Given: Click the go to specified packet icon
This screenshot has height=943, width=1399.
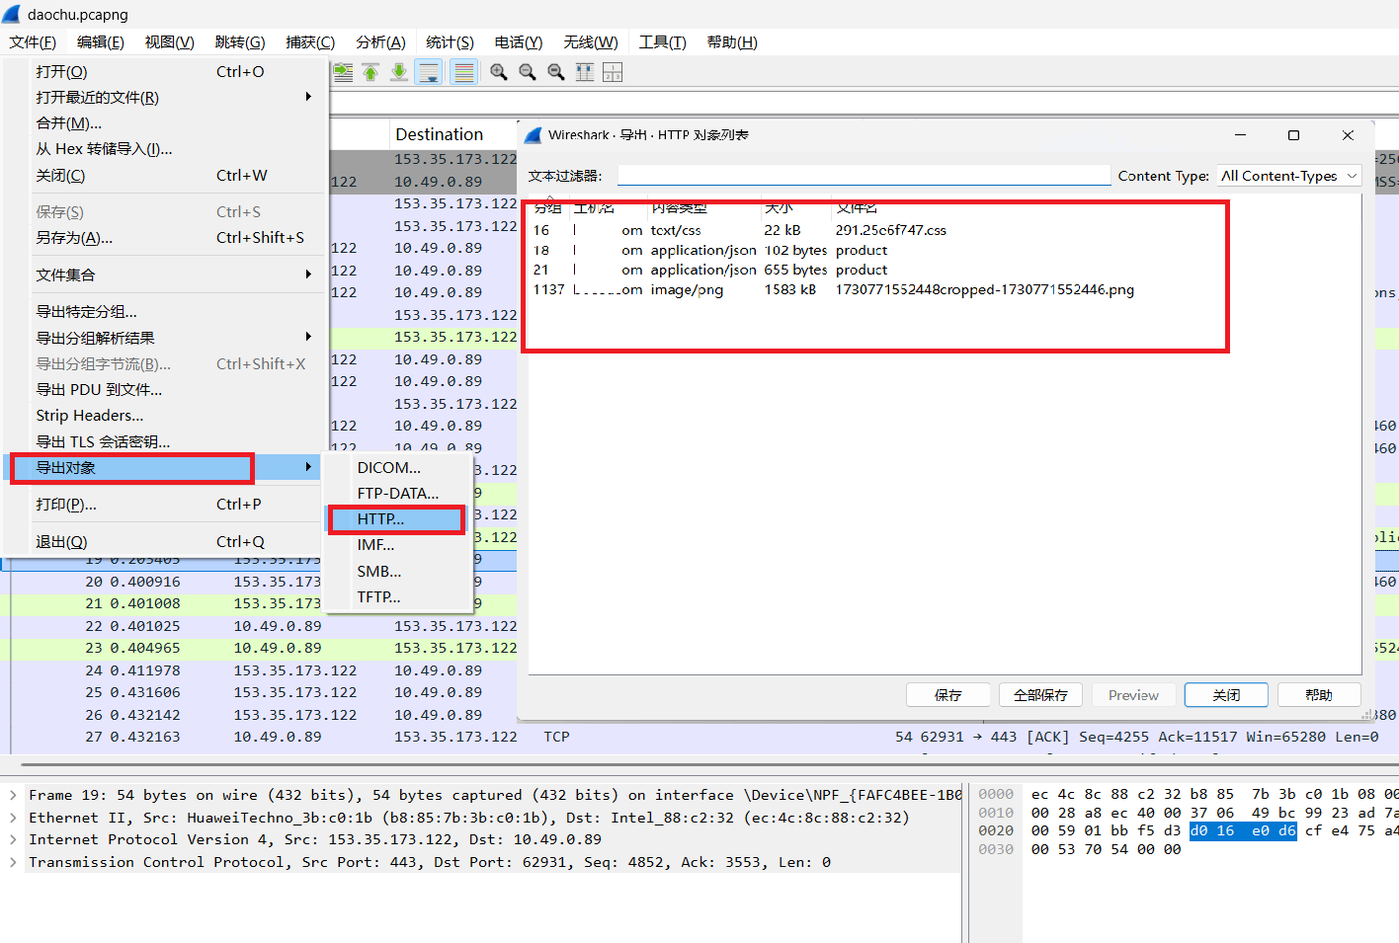Looking at the screenshot, I should [x=343, y=72].
